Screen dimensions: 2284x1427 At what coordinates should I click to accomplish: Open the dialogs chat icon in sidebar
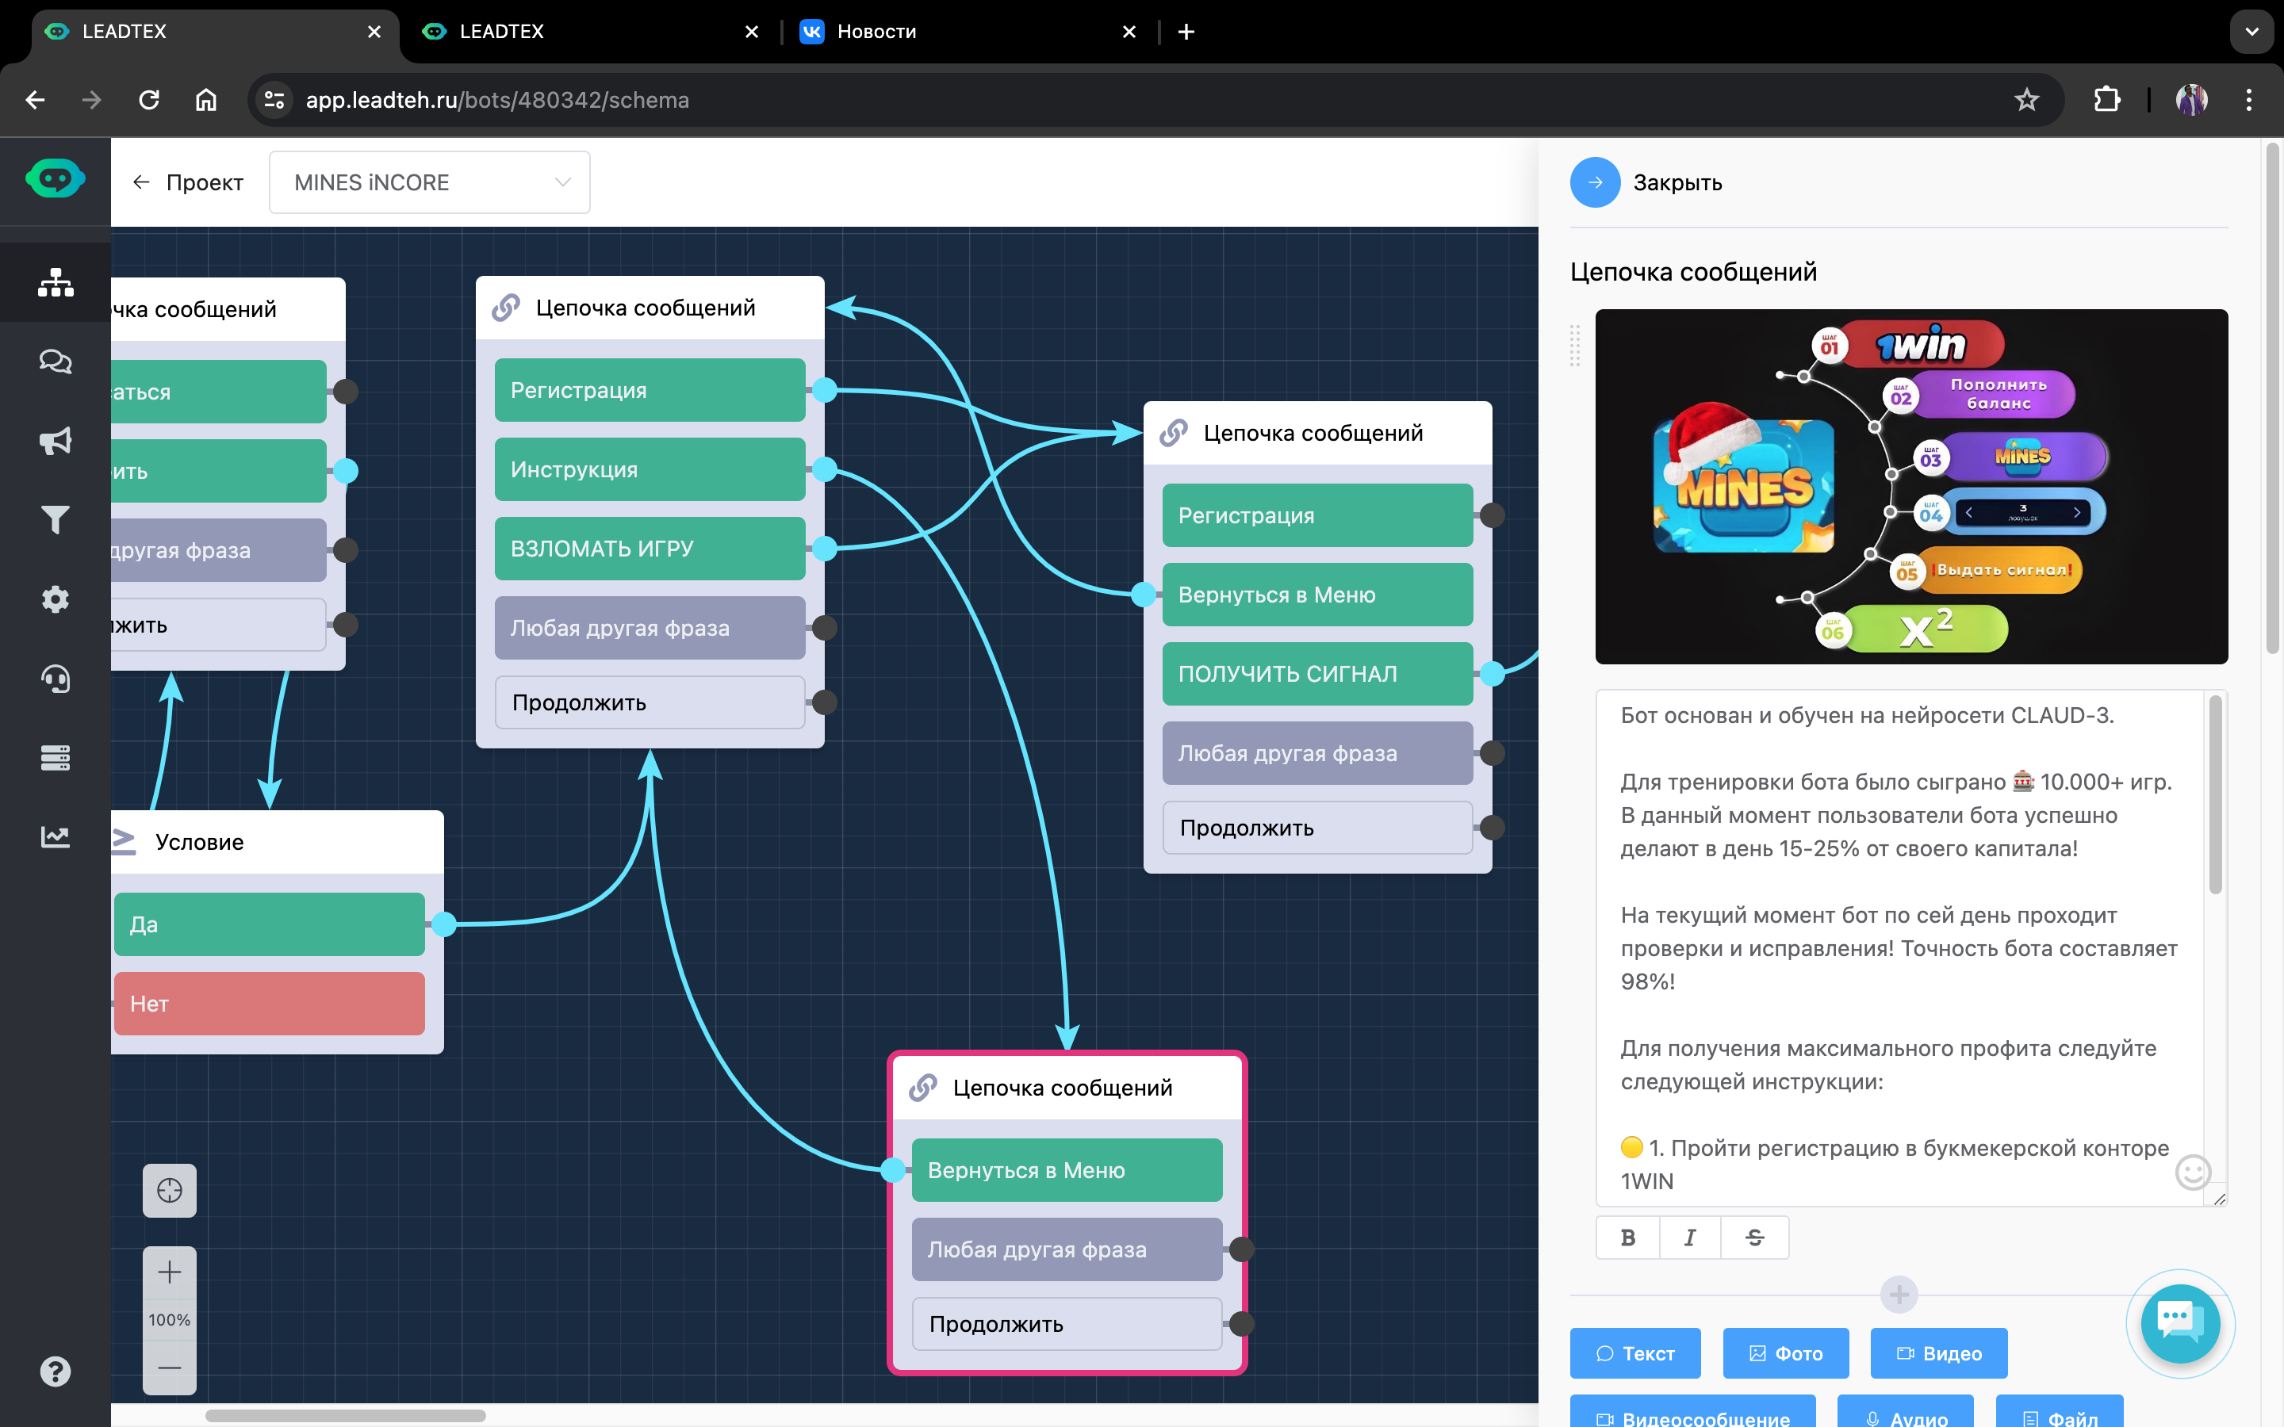coord(55,362)
